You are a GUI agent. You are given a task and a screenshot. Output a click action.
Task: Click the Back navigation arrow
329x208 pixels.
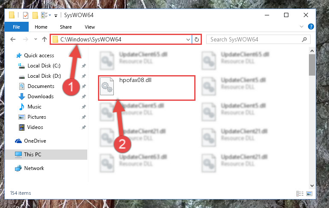[13, 39]
